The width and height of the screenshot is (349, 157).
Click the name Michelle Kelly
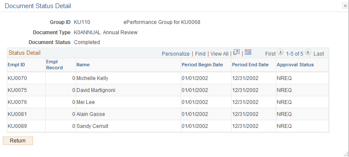pyautogui.click(x=92, y=78)
